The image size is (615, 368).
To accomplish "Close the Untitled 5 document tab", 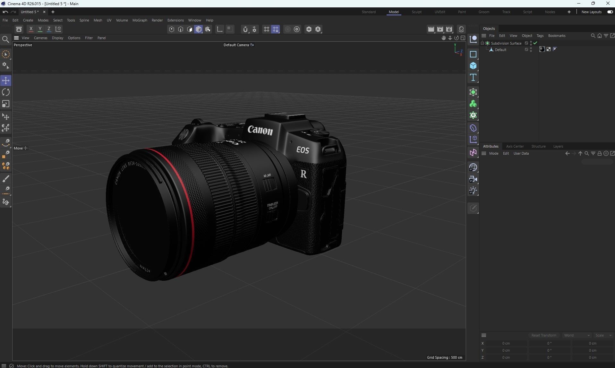I will coord(44,12).
